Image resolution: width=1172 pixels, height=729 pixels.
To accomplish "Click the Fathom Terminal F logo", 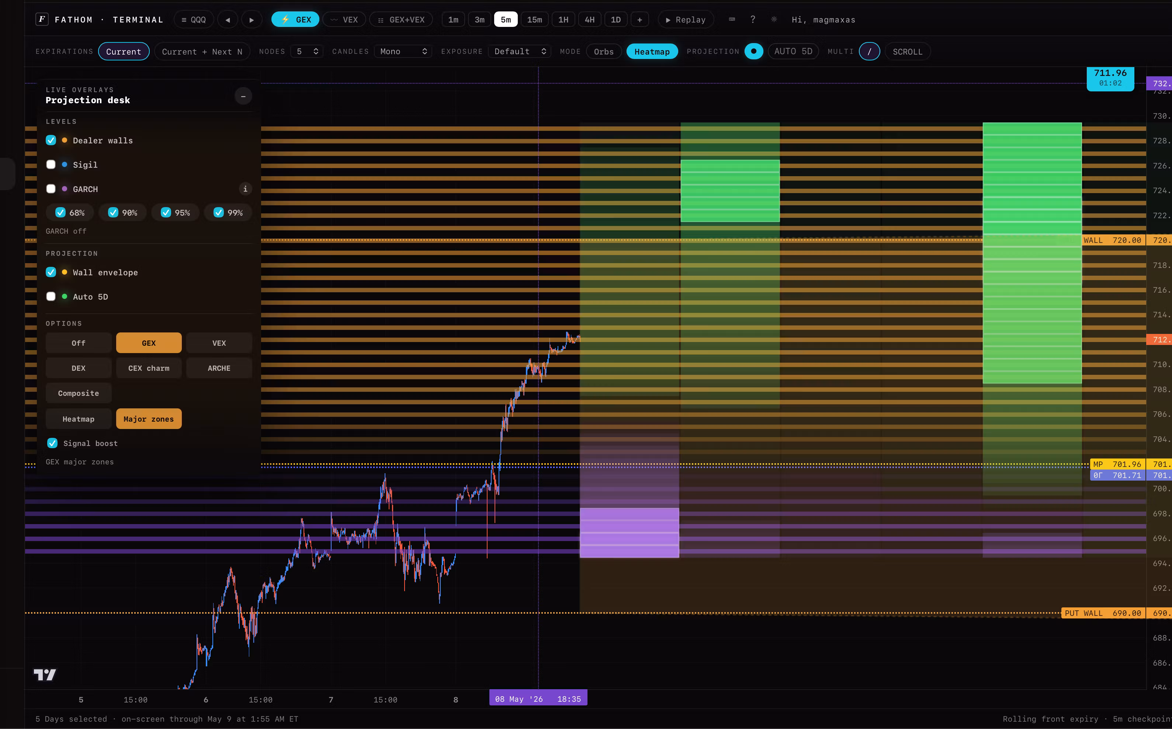I will 42,19.
